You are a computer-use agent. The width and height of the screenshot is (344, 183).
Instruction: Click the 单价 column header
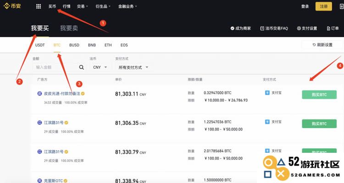click(118, 80)
